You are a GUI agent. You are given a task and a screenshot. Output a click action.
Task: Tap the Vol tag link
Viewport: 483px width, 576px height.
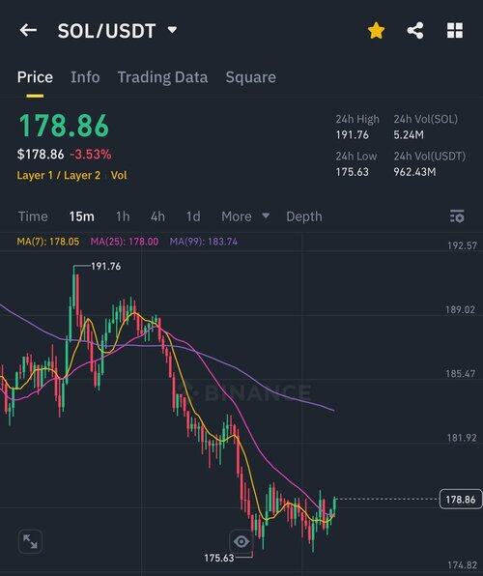tap(119, 175)
